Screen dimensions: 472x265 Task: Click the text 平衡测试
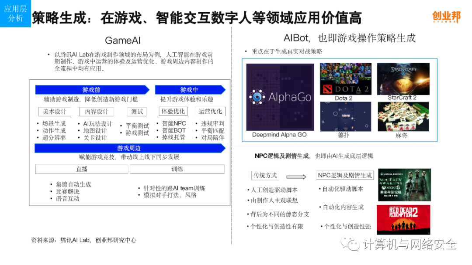137,126
